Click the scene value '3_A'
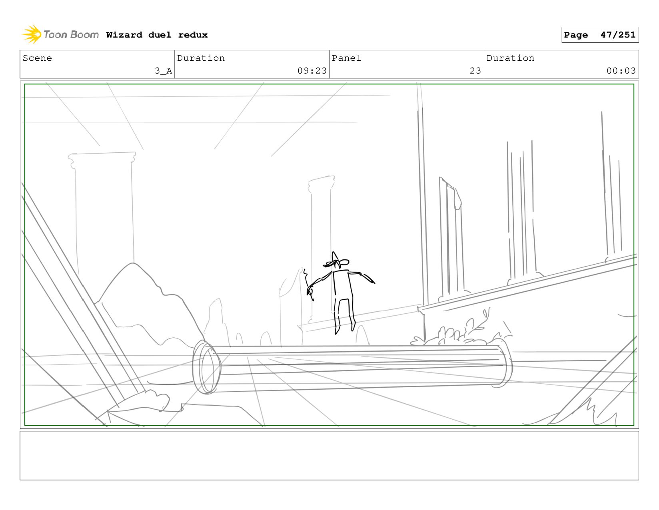Image resolution: width=659 pixels, height=510 pixels. (x=164, y=71)
